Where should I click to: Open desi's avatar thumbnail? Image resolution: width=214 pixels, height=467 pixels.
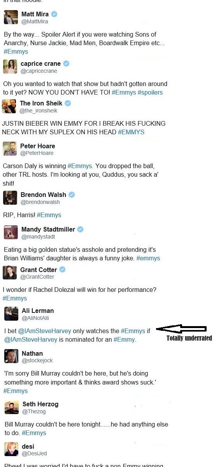(x=11, y=449)
